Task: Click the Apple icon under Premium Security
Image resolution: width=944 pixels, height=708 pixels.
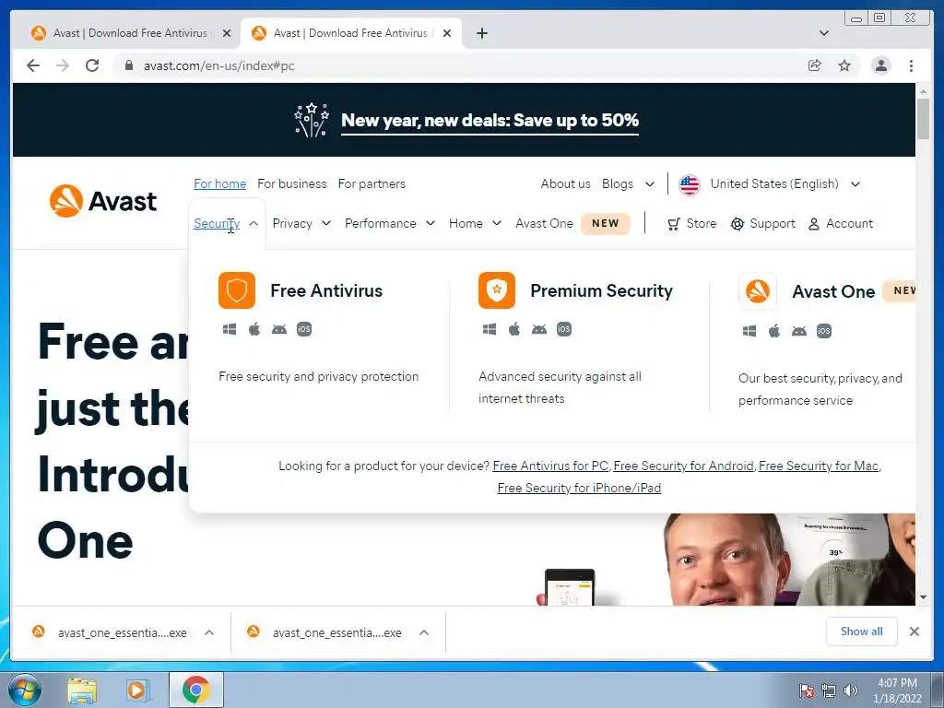Action: 514,329
